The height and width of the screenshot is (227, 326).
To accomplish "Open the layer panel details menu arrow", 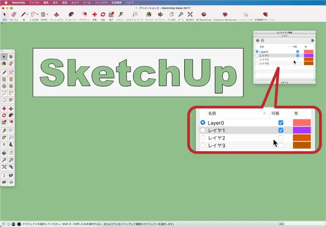I will 312,40.
